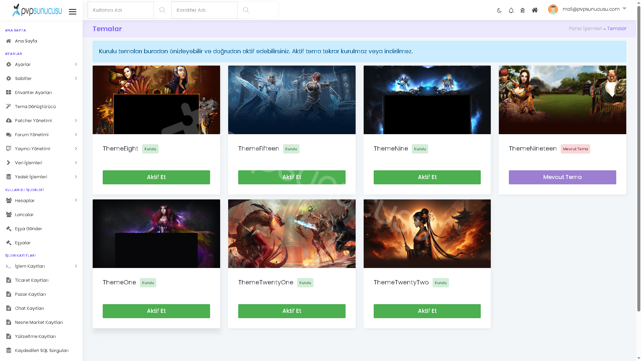The width and height of the screenshot is (641, 361).
Task: Open the notifications bell icon
Action: [511, 10]
